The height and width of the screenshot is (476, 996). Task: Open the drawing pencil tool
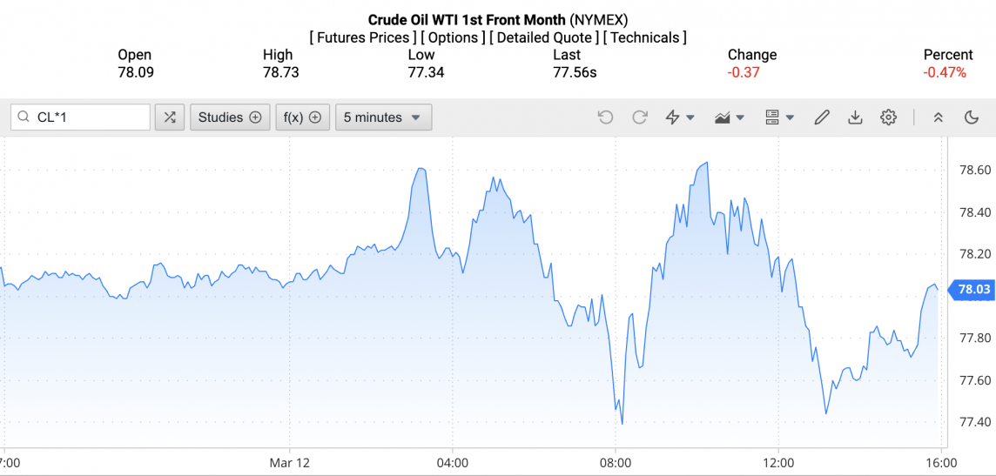tap(822, 117)
